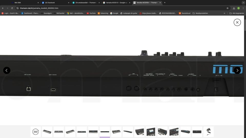Close the Facebook tab
The image size is (246, 138).
point(69,3)
